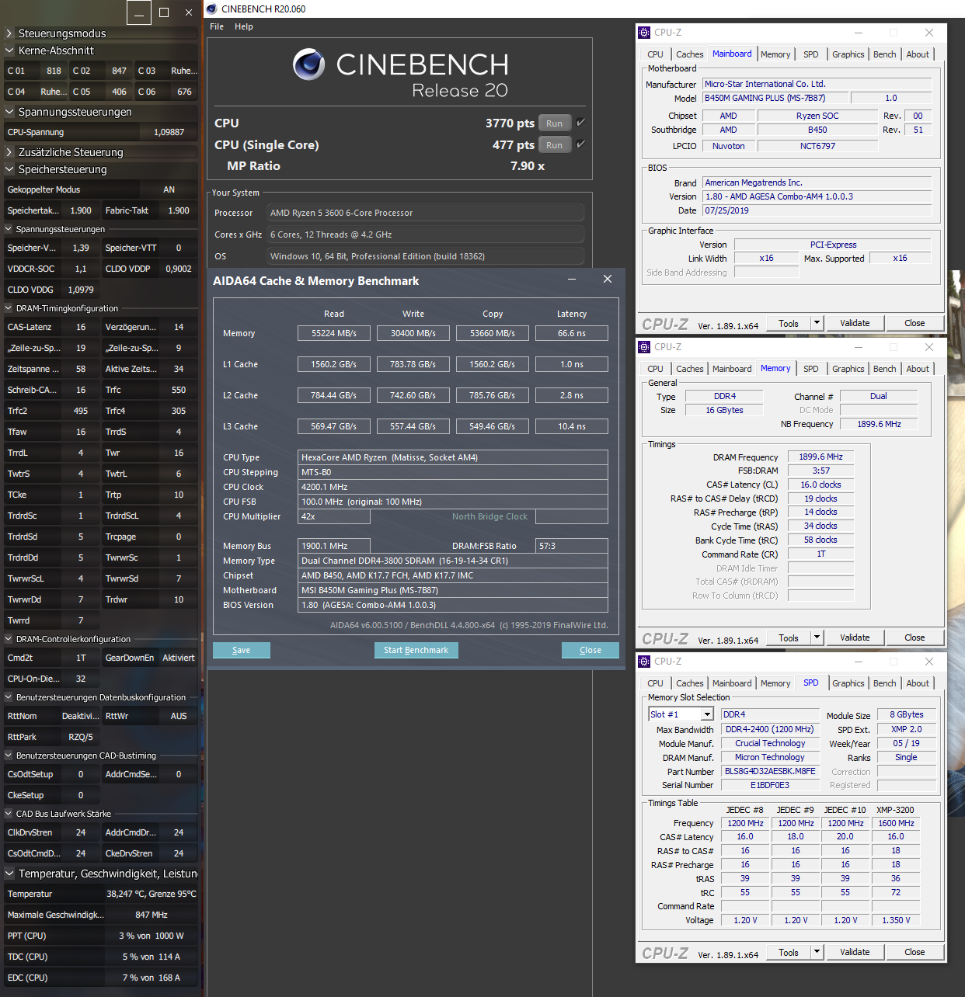Collapse the Zusätzliche Steuerung section
This screenshot has height=997, width=965.
(x=9, y=152)
